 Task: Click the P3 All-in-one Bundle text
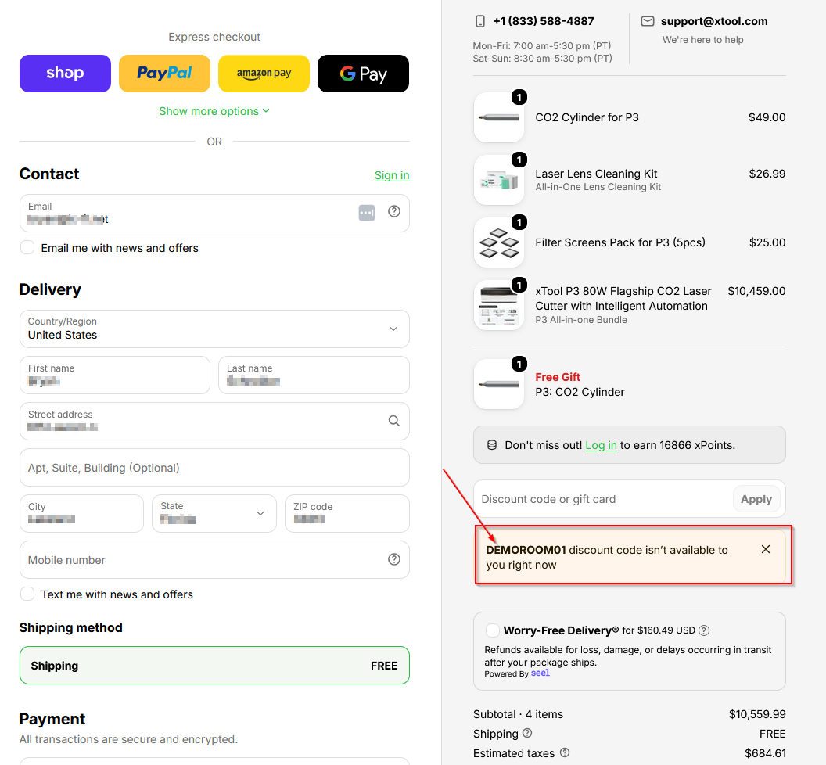click(x=581, y=320)
